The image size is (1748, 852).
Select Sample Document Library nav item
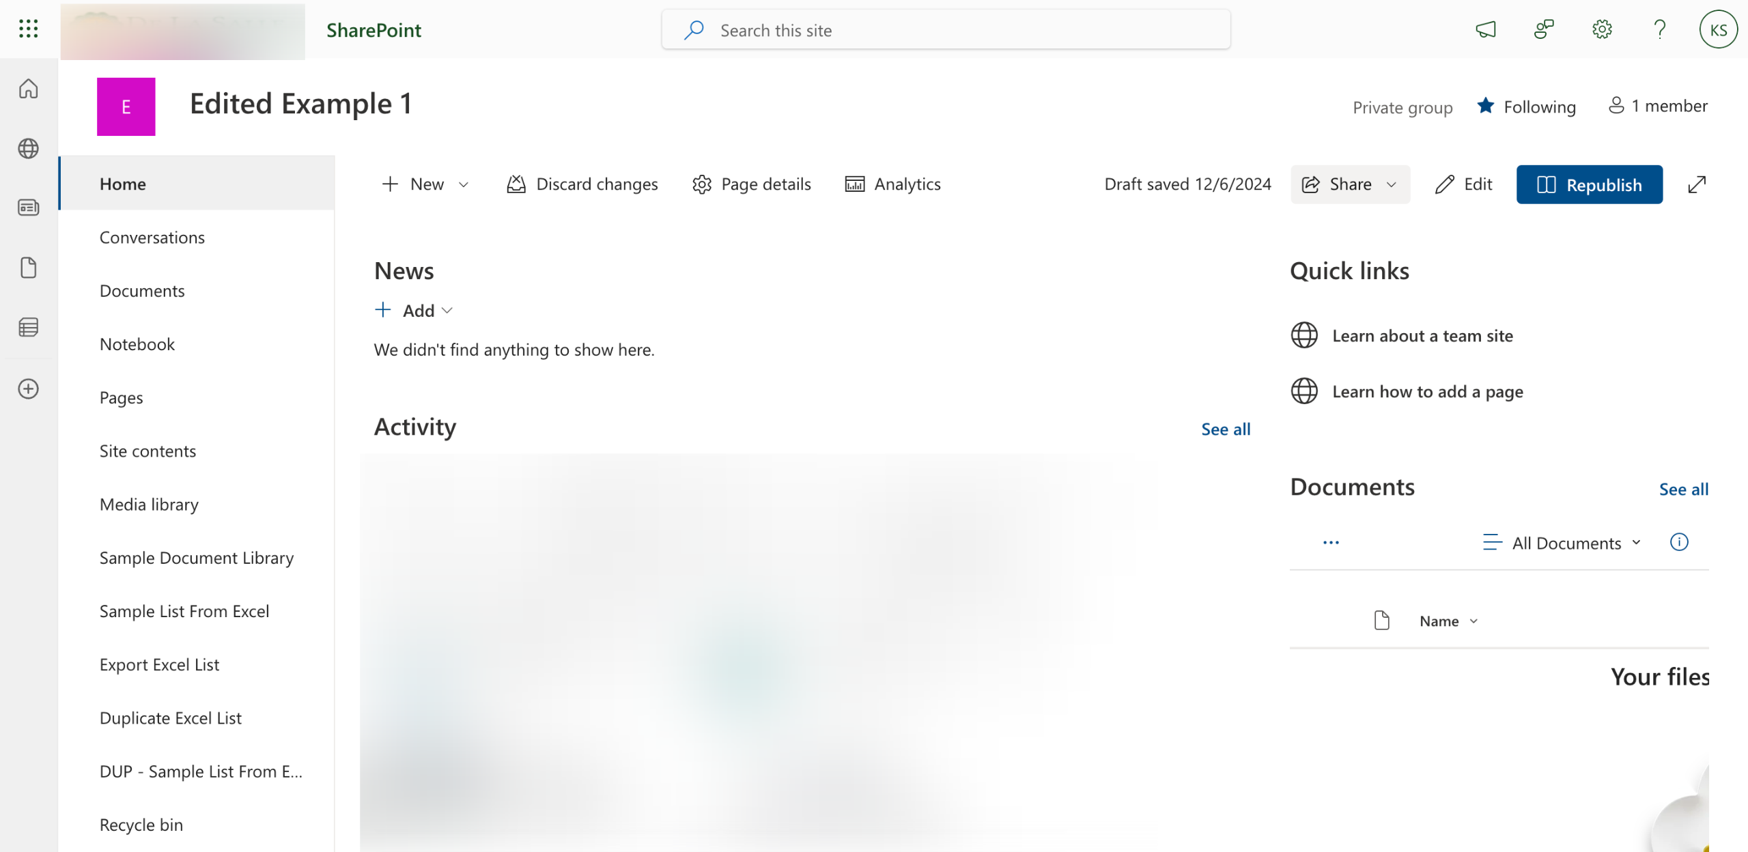(196, 558)
